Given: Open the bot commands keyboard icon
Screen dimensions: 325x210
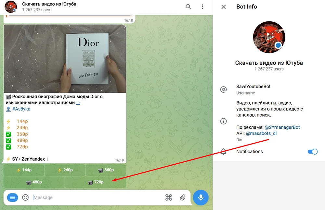Looking at the screenshot, I should coord(168,197).
